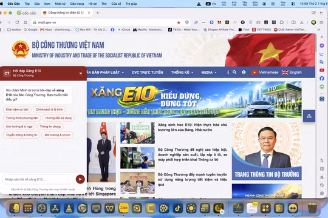Click the chatbot question input field
328x218 pixels.
click(38, 179)
